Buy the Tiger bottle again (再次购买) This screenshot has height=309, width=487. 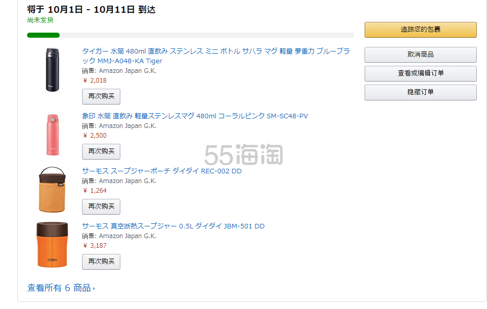click(101, 96)
